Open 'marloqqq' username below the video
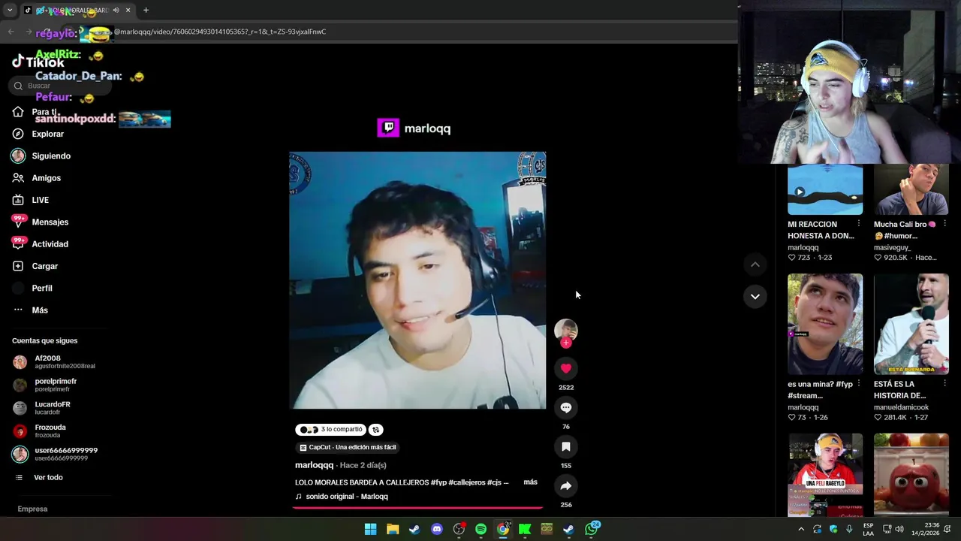 (314, 465)
